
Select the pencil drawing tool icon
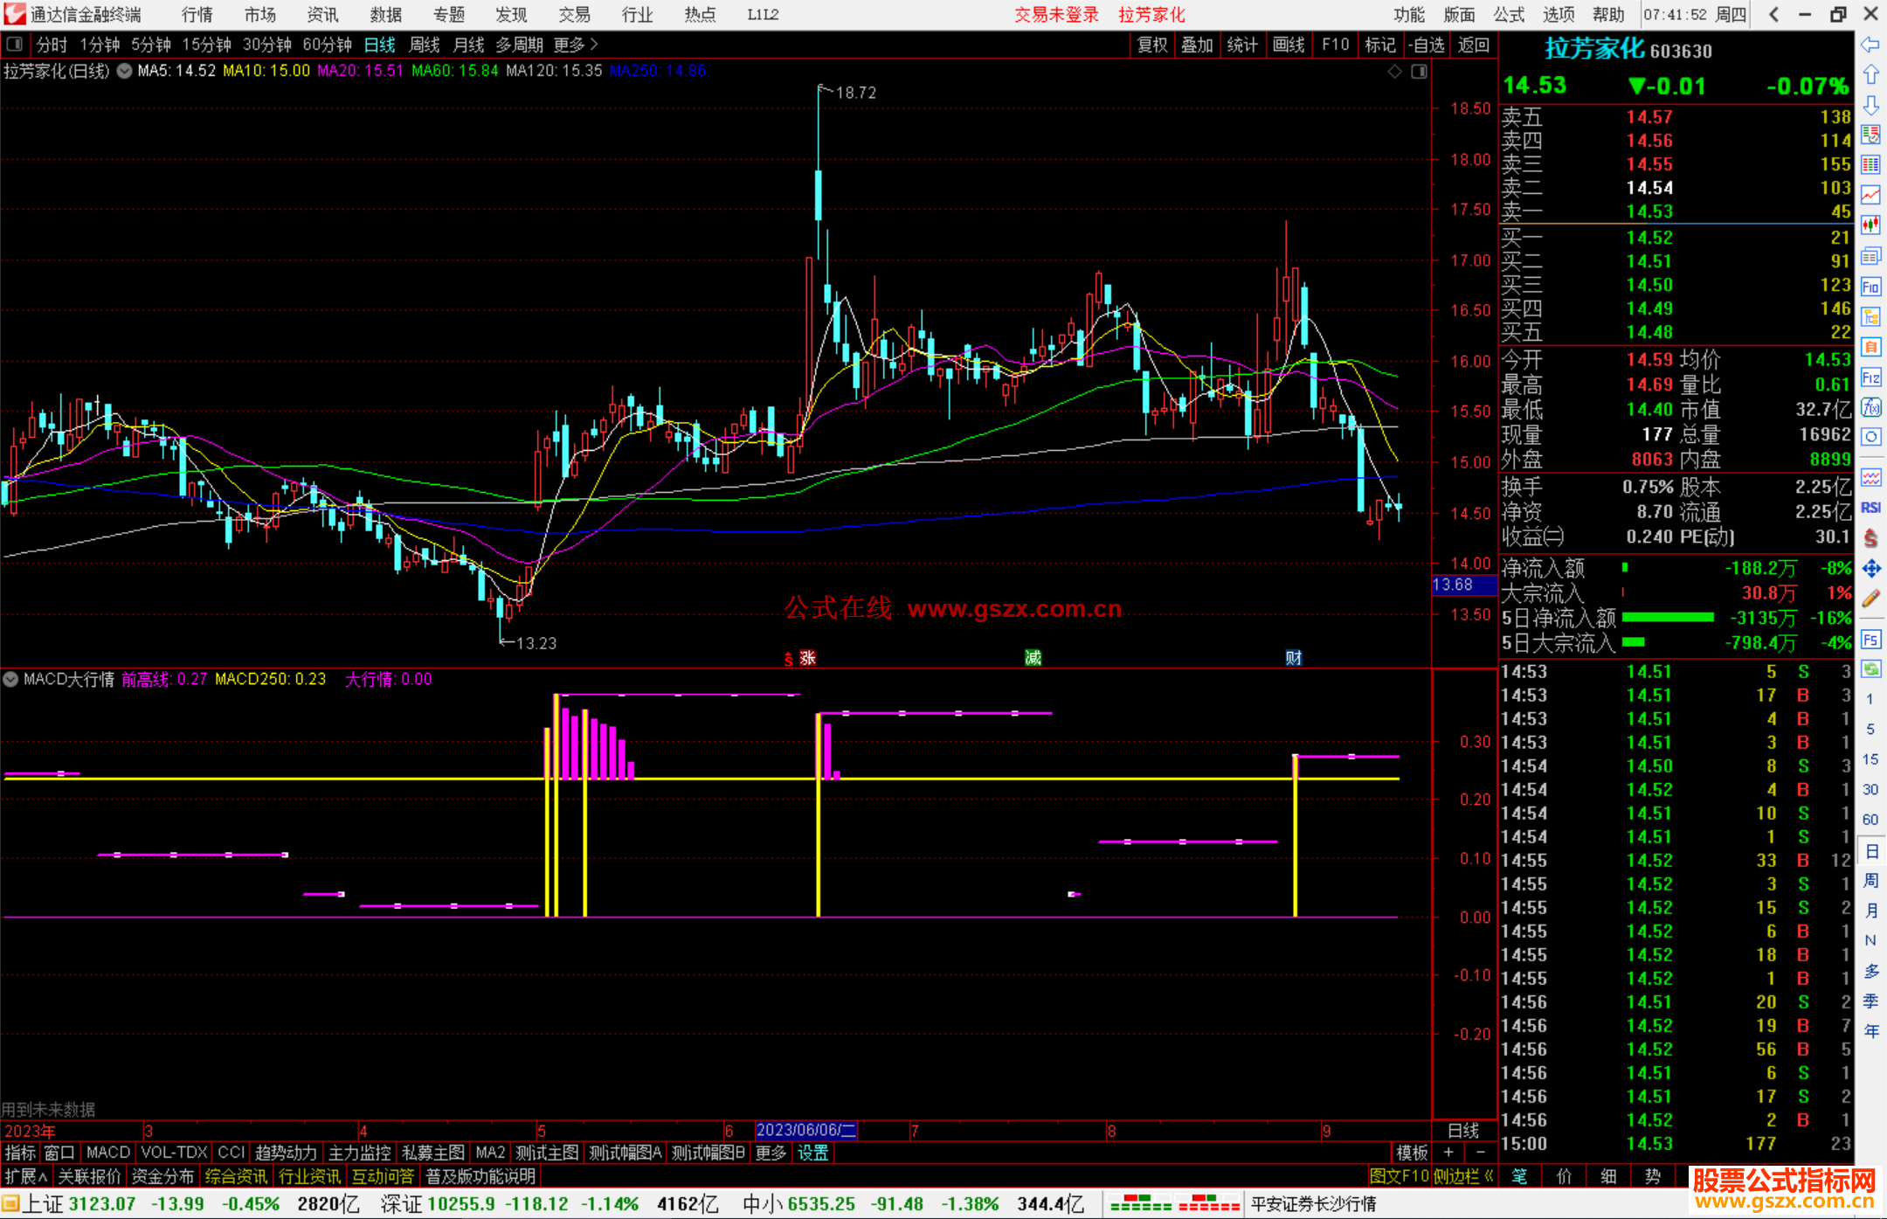pyautogui.click(x=1870, y=599)
